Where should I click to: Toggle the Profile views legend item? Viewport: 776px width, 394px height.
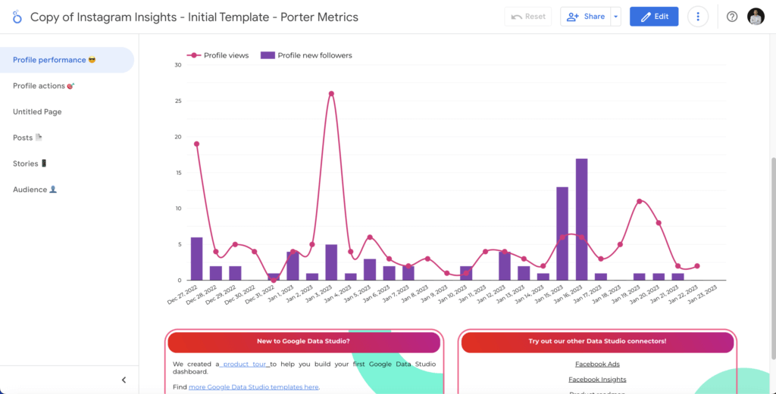coord(217,55)
